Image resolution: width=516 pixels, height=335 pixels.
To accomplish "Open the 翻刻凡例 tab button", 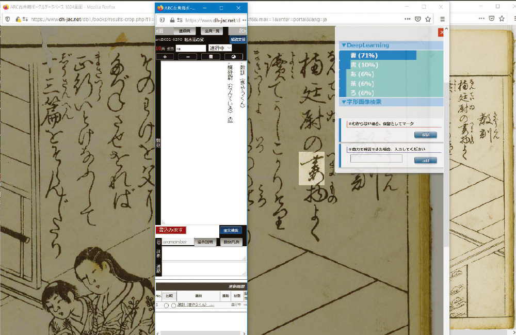I will point(231,242).
